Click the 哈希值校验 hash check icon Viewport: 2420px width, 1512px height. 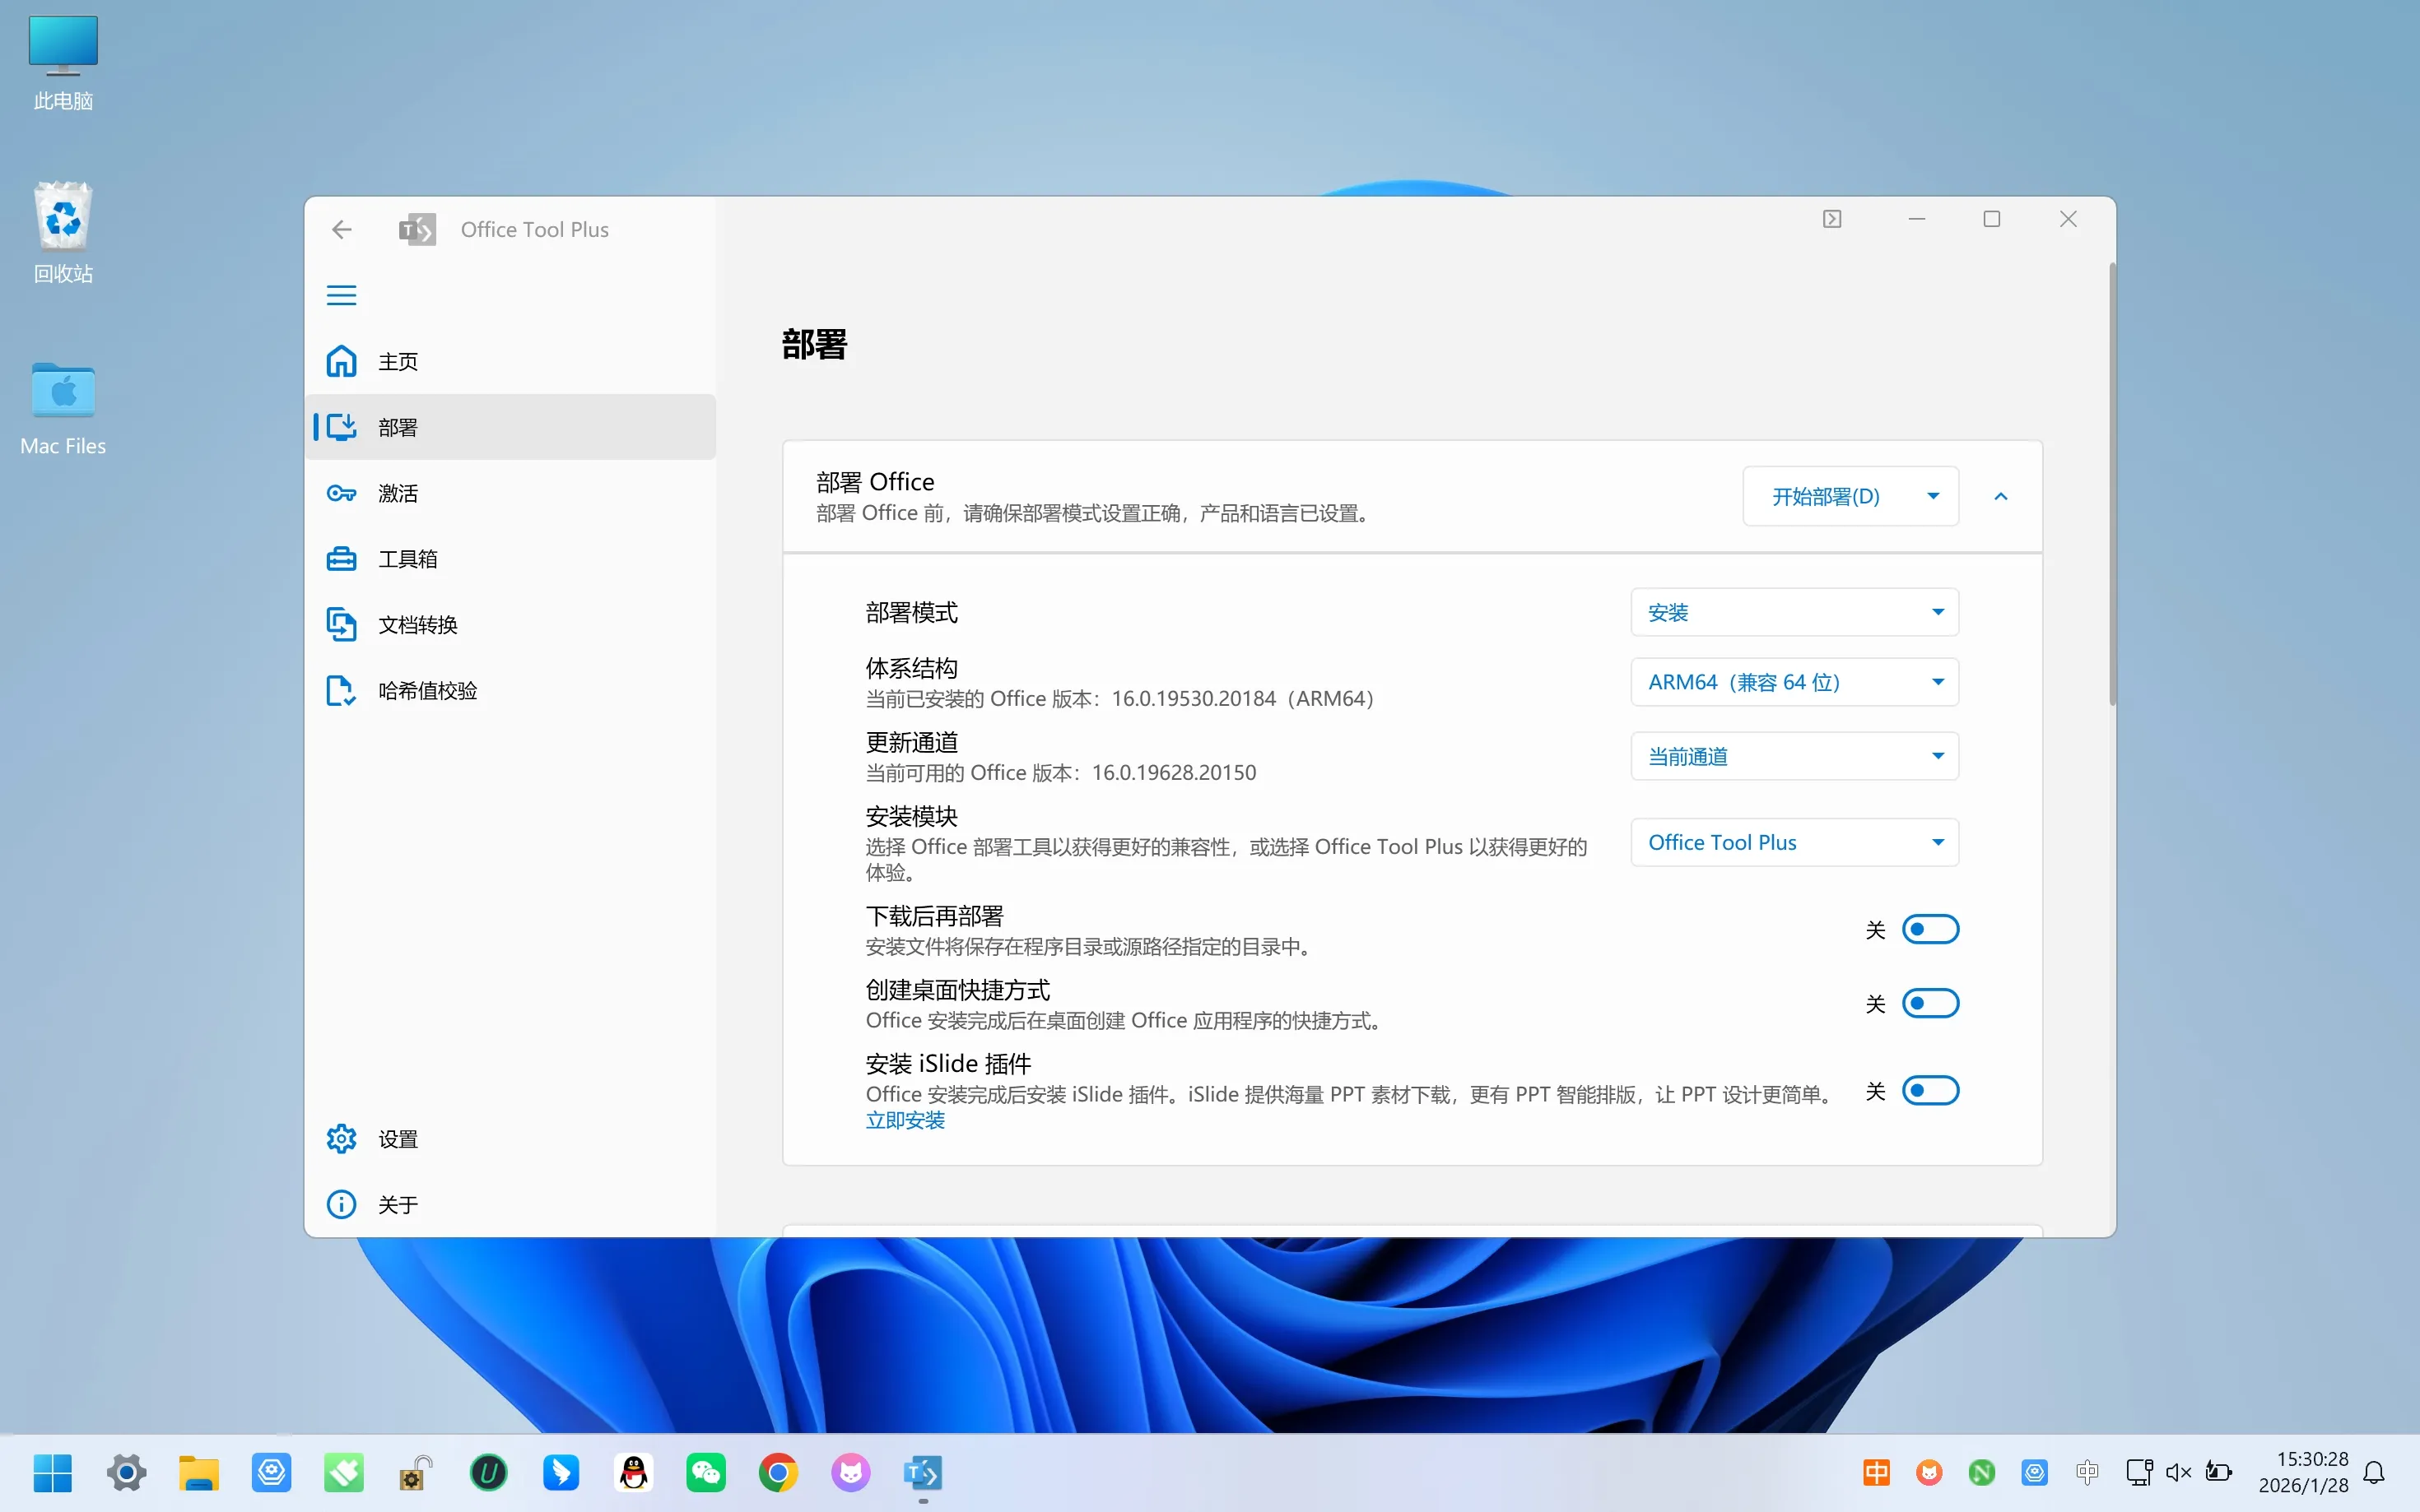tap(341, 690)
